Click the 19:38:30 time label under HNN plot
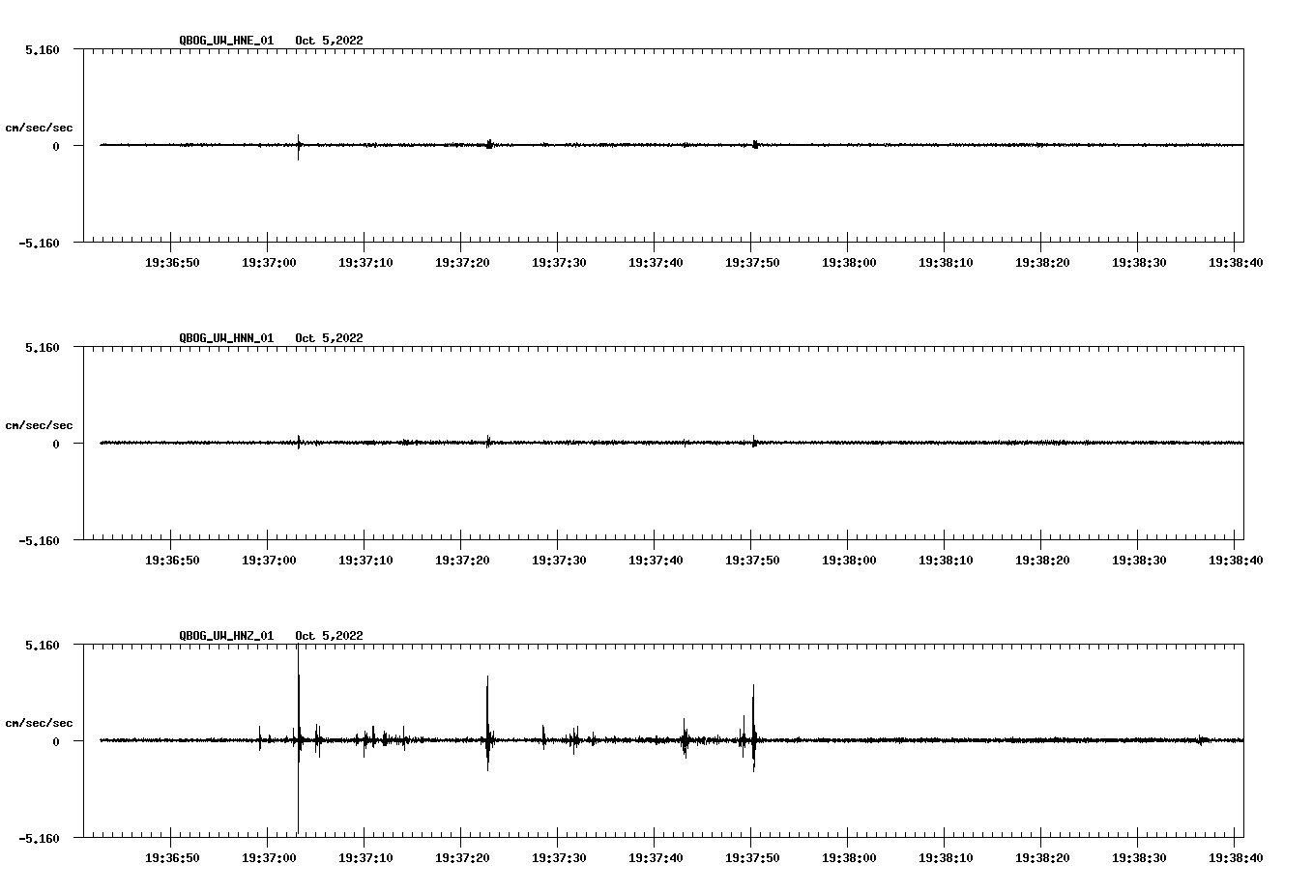The image size is (1313, 893). pos(1139,561)
